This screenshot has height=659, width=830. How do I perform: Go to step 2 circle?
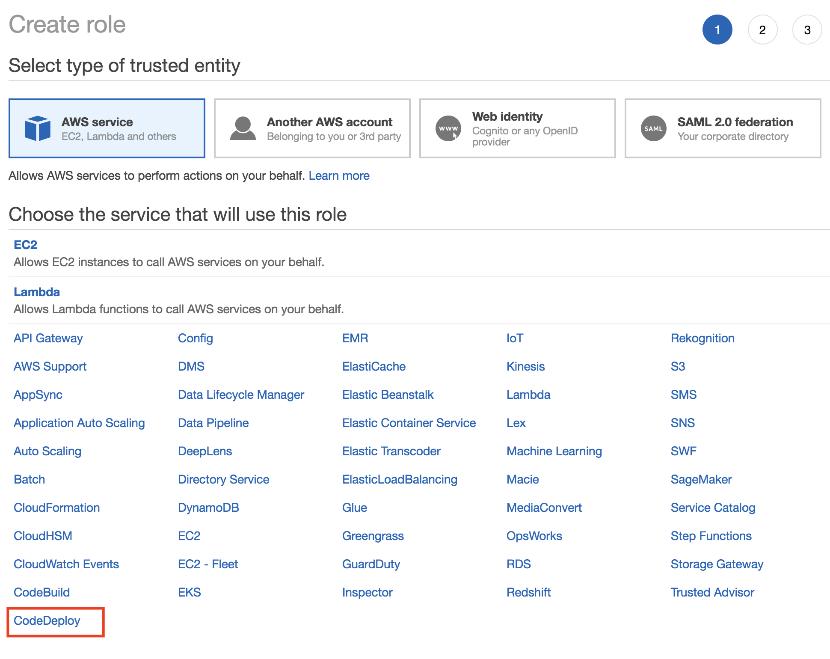point(762,30)
